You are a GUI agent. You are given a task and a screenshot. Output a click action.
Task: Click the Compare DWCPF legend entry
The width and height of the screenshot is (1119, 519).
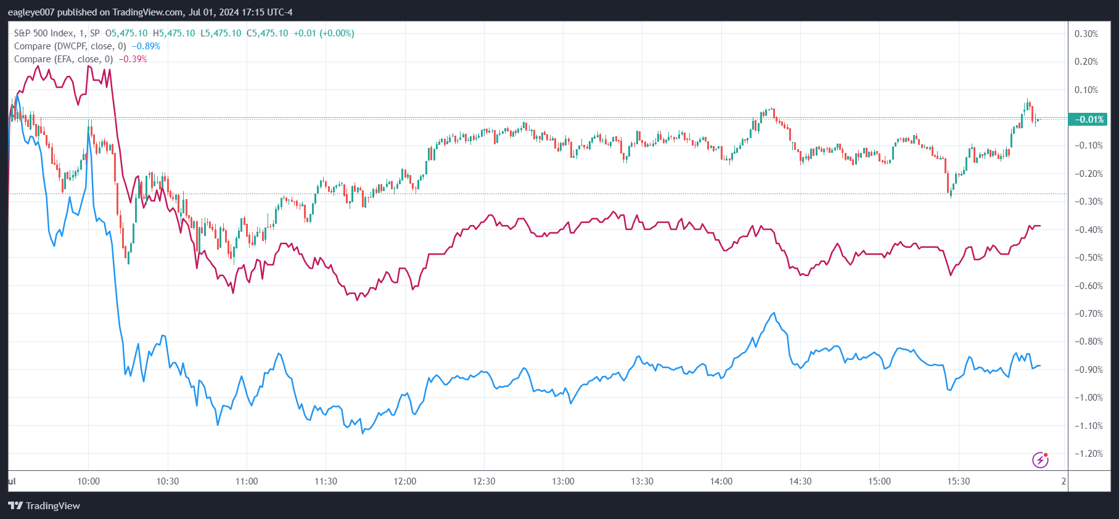click(x=70, y=46)
